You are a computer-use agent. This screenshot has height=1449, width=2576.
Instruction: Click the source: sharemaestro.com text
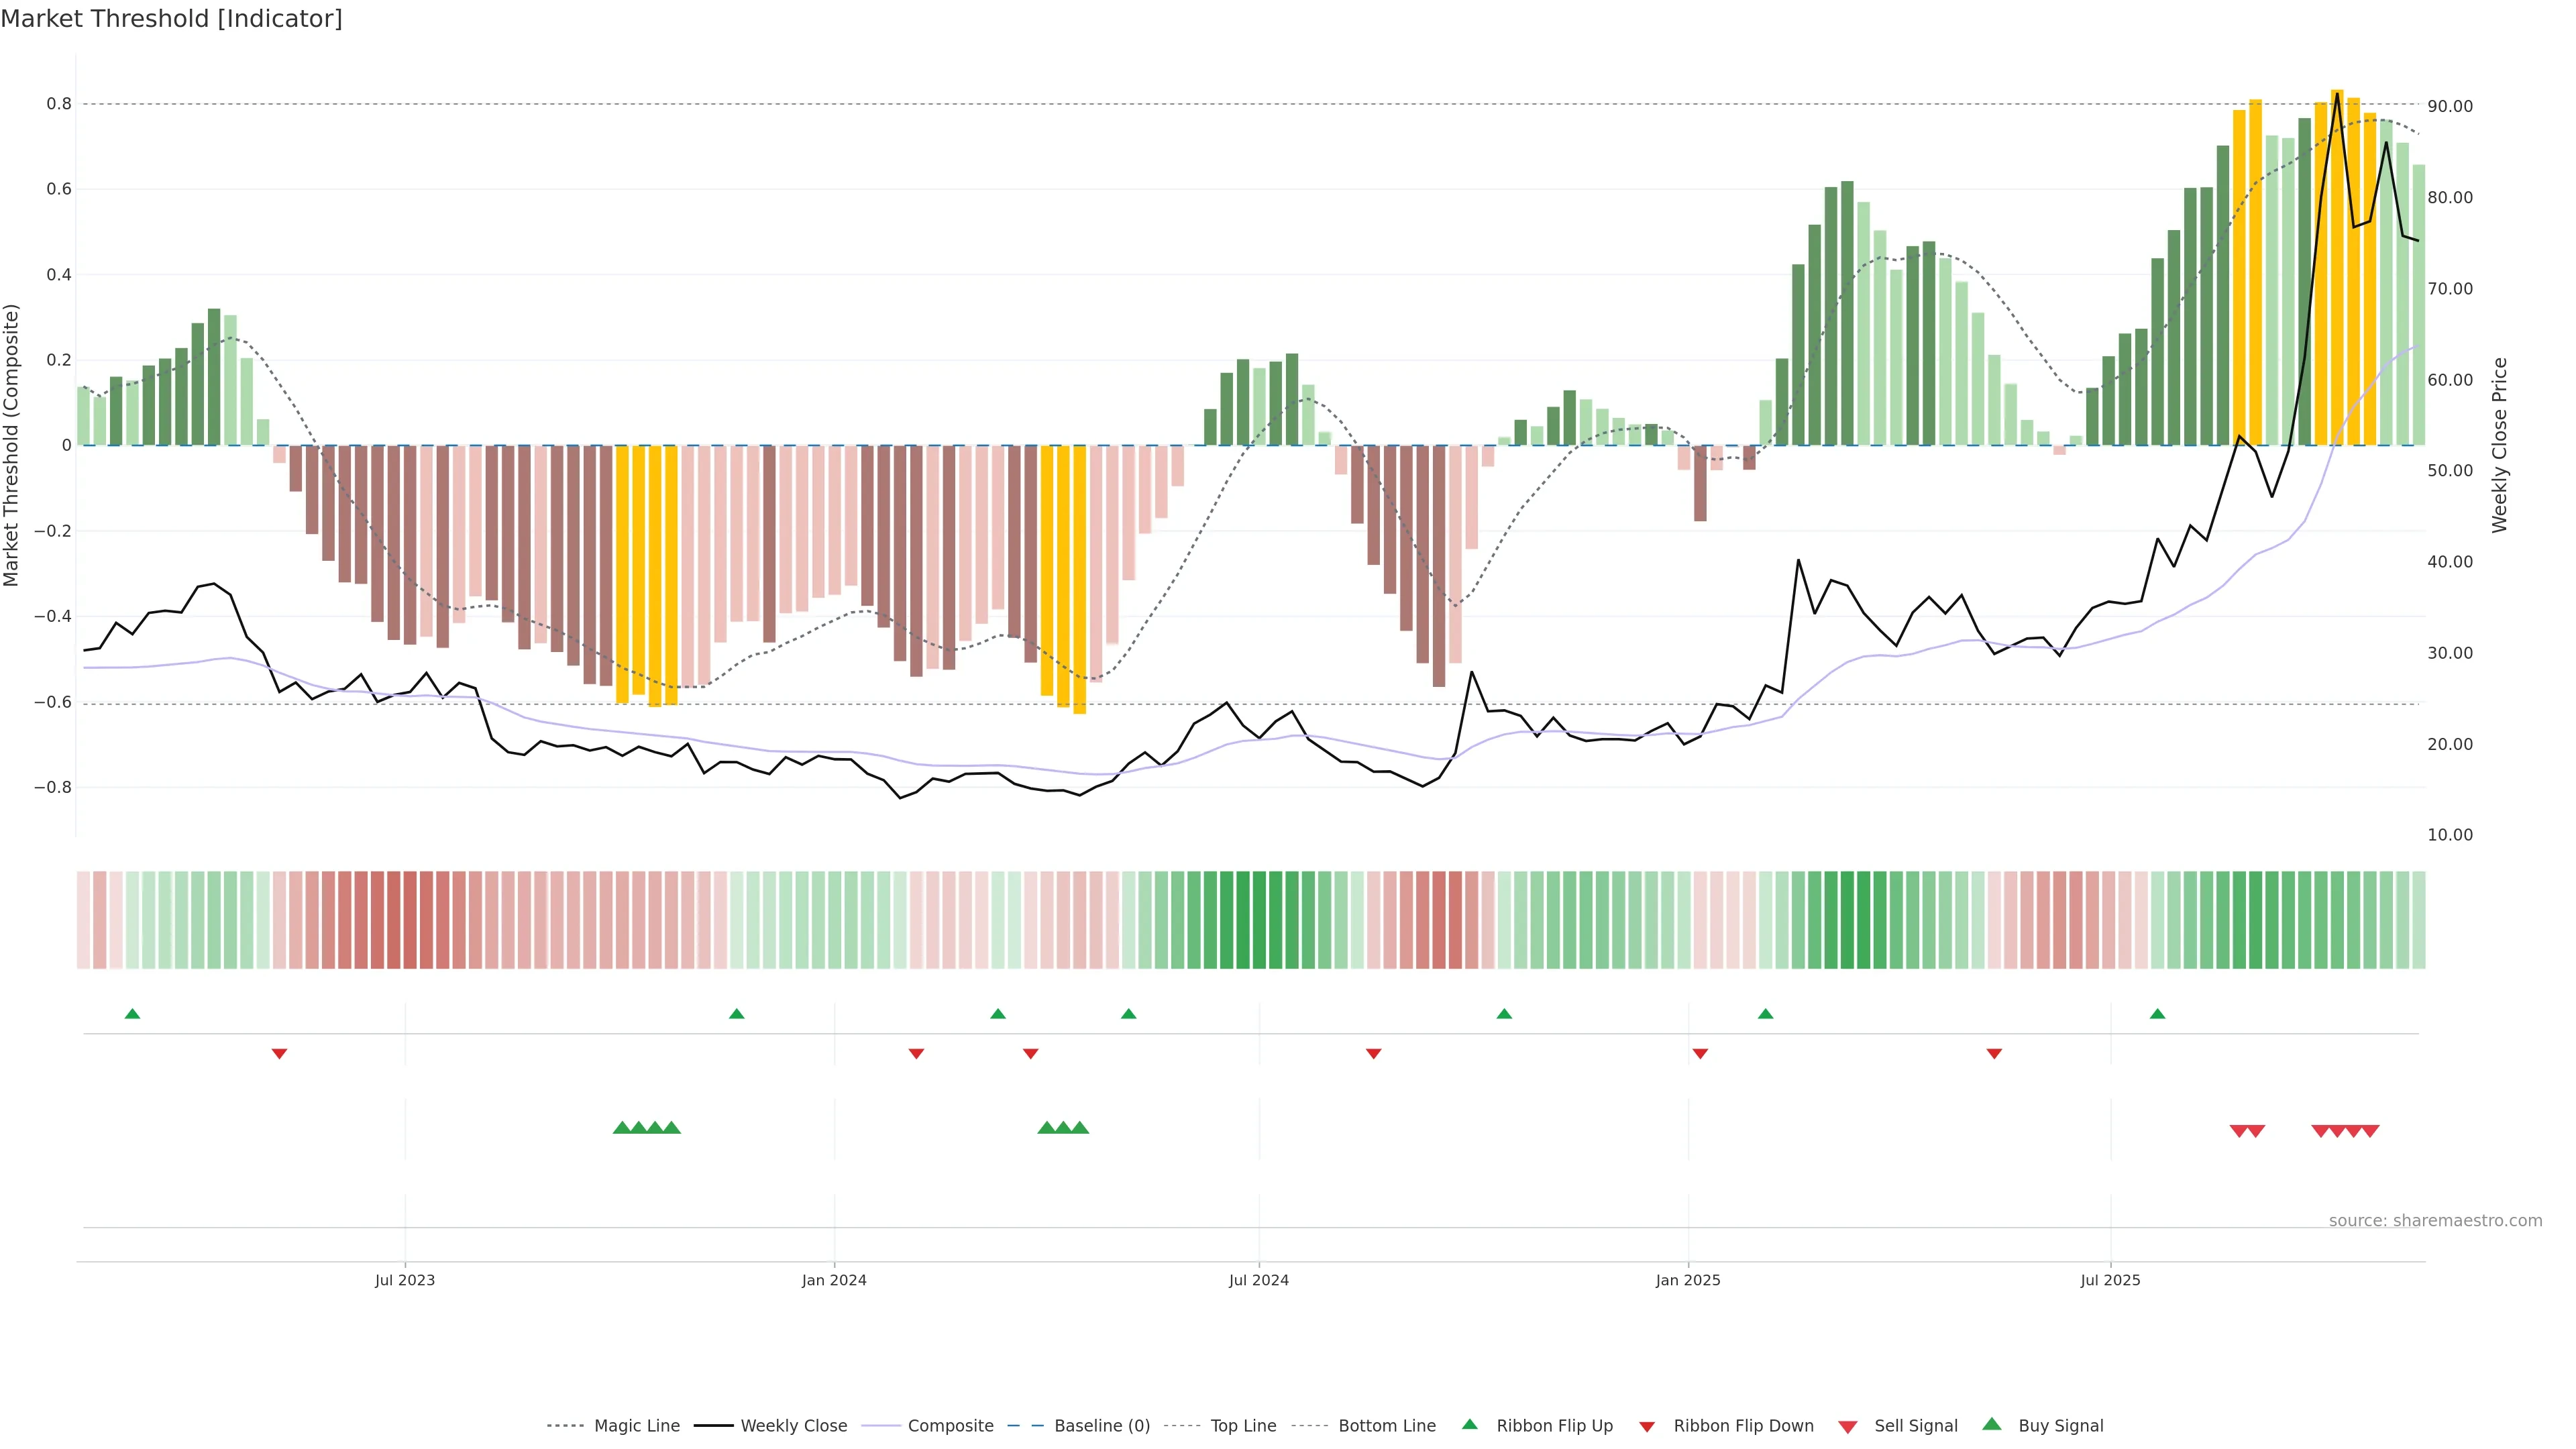point(2435,1220)
